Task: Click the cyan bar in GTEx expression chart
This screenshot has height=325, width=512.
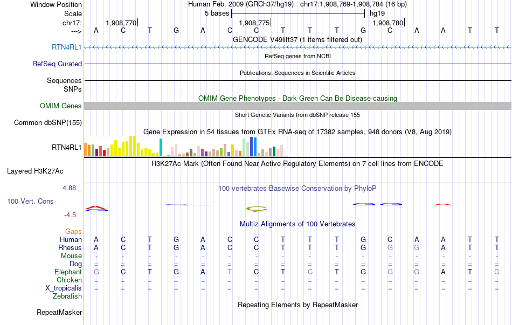Action: pos(161,147)
